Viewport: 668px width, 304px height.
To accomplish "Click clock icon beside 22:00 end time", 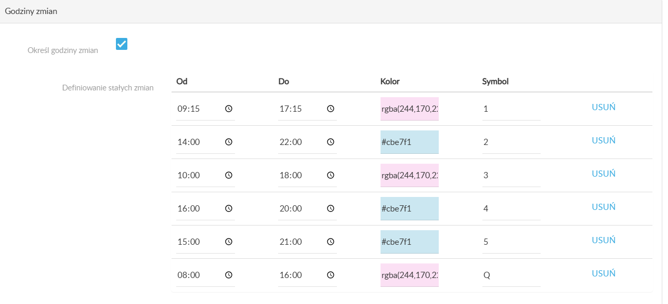I will coord(330,142).
